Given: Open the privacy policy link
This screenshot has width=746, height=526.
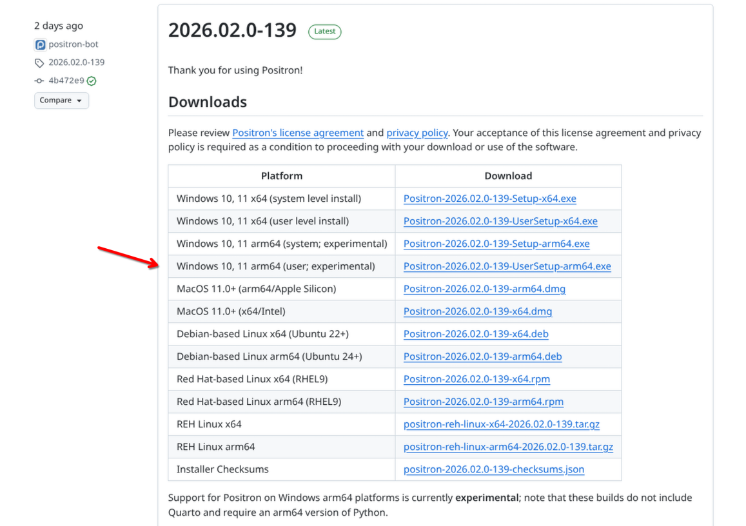Looking at the screenshot, I should point(417,133).
